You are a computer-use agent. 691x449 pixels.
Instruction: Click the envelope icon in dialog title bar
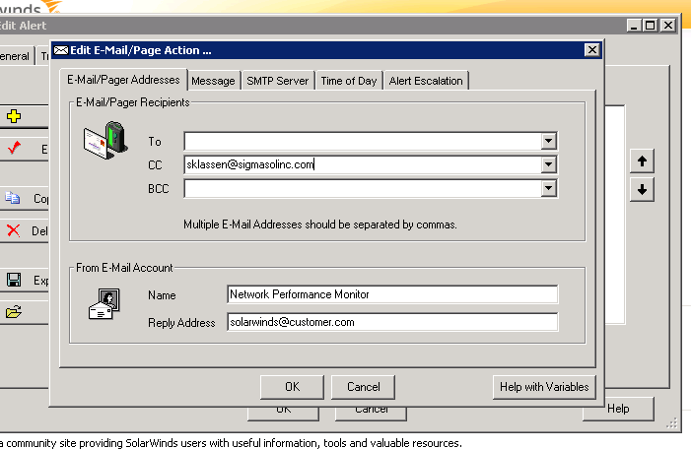tap(61, 50)
